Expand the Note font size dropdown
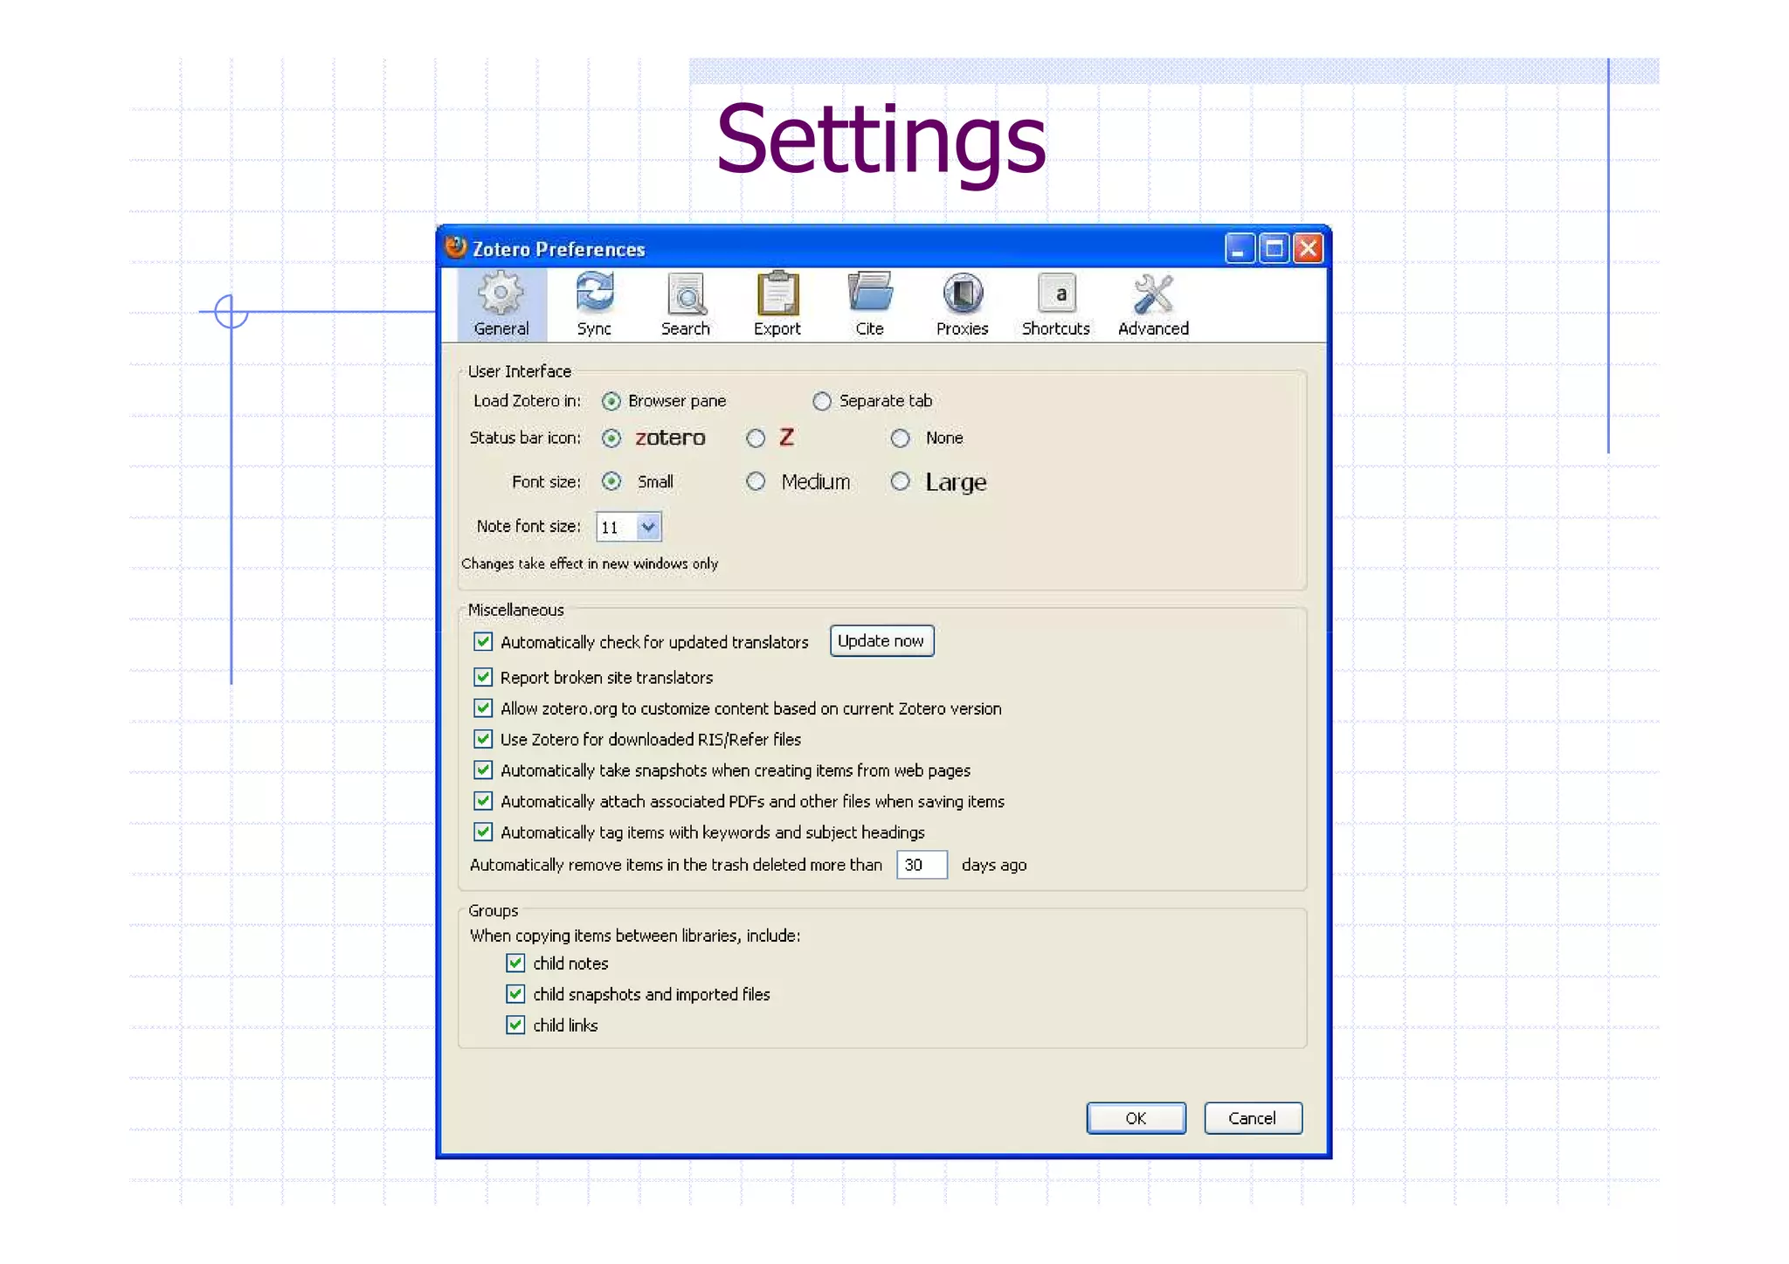The image size is (1789, 1264). 647,527
